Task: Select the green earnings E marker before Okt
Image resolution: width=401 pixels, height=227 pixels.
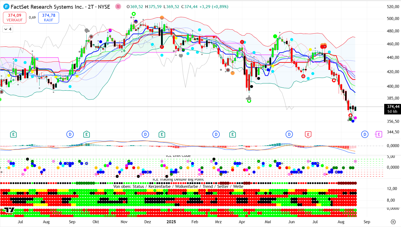Action: click(x=86, y=134)
